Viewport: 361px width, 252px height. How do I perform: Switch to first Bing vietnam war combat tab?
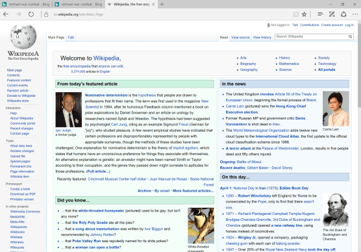(x=26, y=4)
